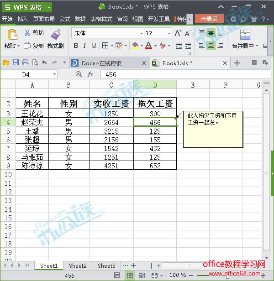Screen dimensions: 274x281
Task: Click the zoom out minus button
Action: click(x=191, y=275)
